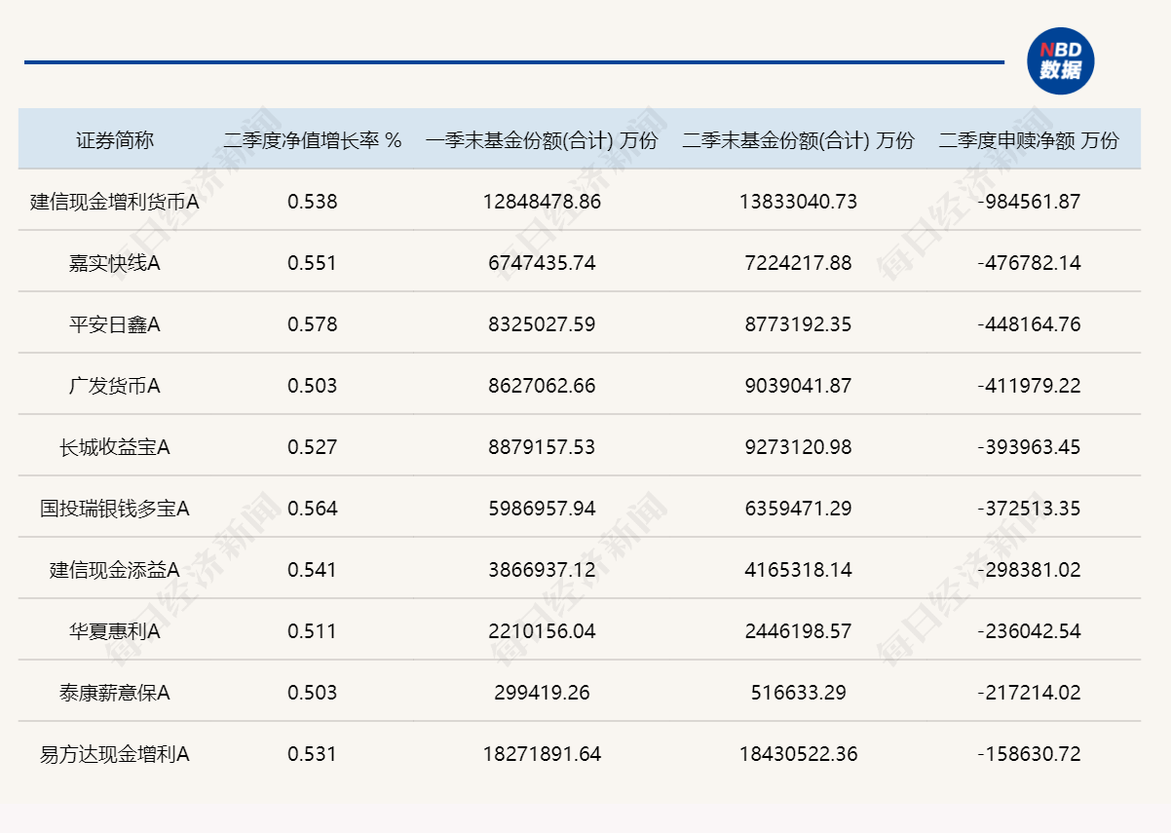Click the 18271891.64 first-quarter share value
The width and height of the screenshot is (1171, 833).
[542, 754]
